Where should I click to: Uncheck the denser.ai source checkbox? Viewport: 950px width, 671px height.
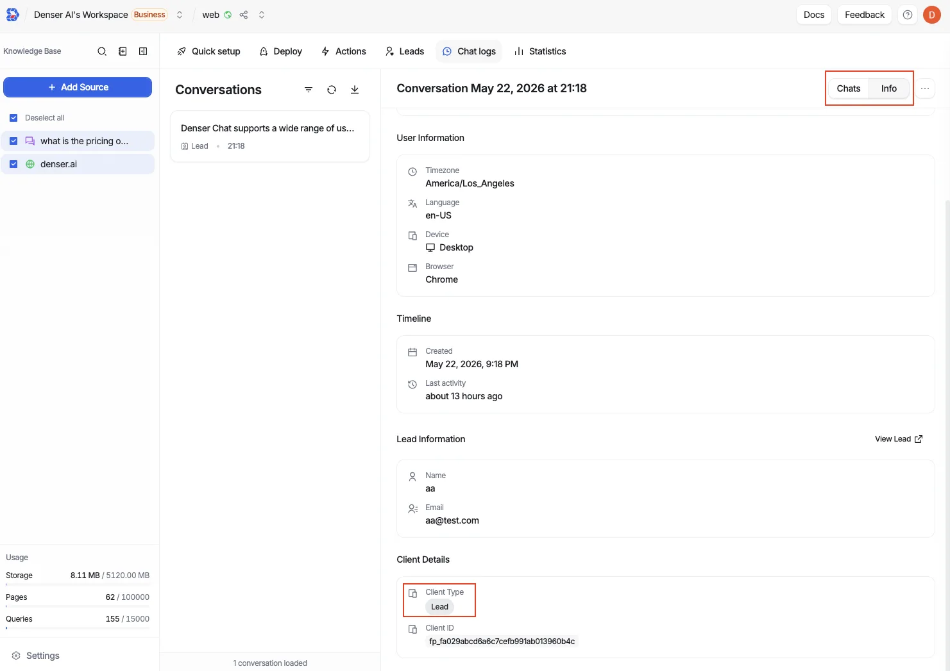pyautogui.click(x=13, y=164)
